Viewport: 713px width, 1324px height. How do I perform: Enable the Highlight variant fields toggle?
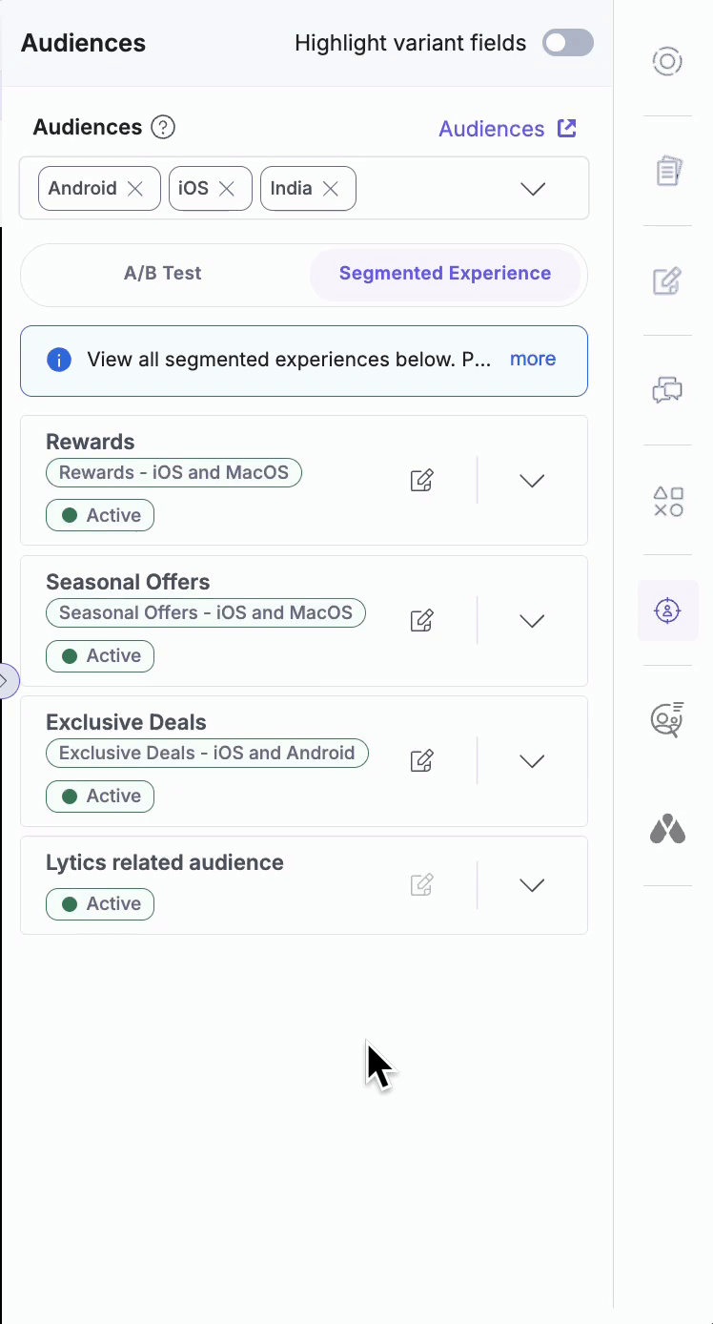click(567, 44)
